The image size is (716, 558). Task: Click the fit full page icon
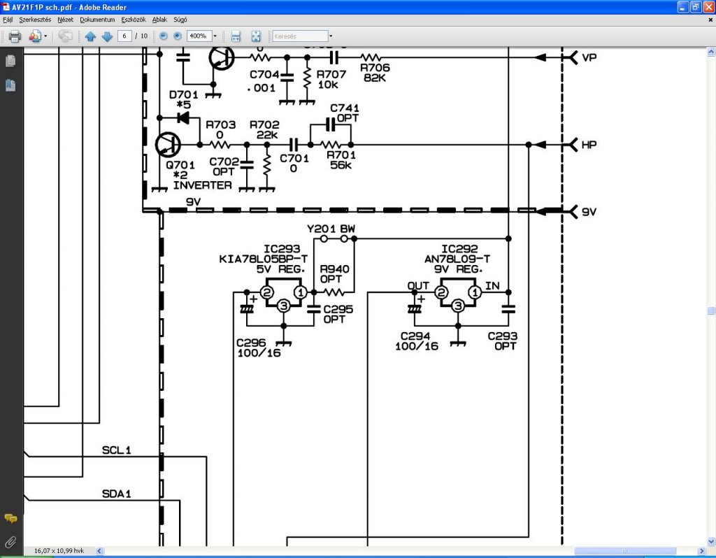pos(256,36)
